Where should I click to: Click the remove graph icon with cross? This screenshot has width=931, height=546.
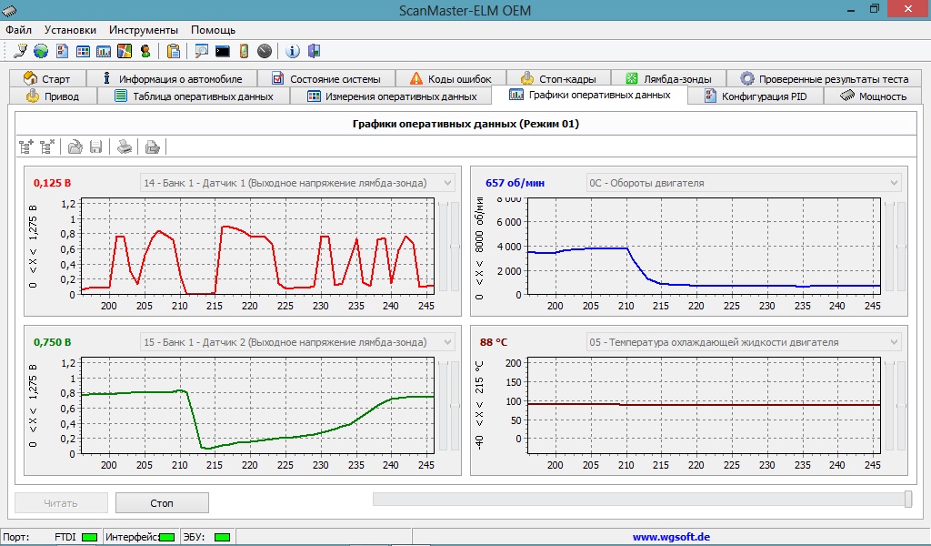click(x=47, y=146)
